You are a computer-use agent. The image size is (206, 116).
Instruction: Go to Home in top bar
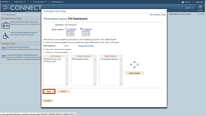pos(186,2)
